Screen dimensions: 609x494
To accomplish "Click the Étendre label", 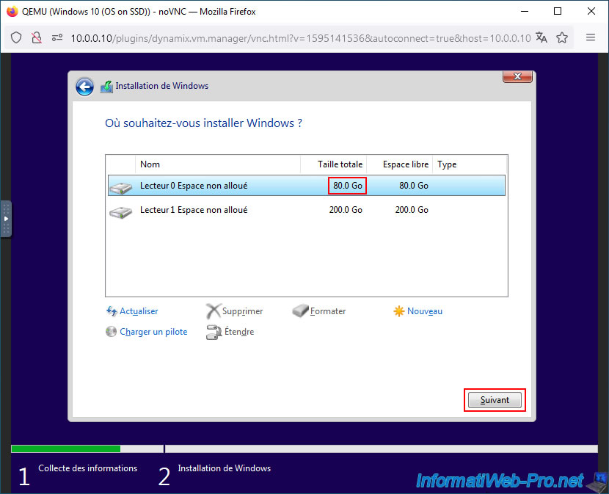I will coord(239,332).
